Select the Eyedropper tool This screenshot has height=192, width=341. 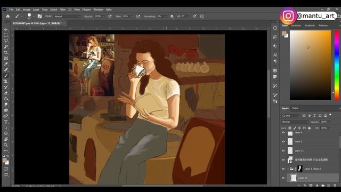coord(6,64)
